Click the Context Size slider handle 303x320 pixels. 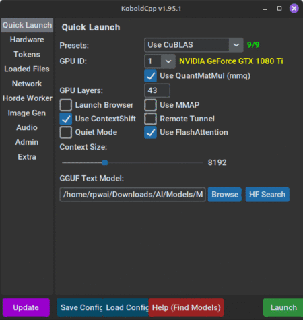pyautogui.click(x=105, y=162)
